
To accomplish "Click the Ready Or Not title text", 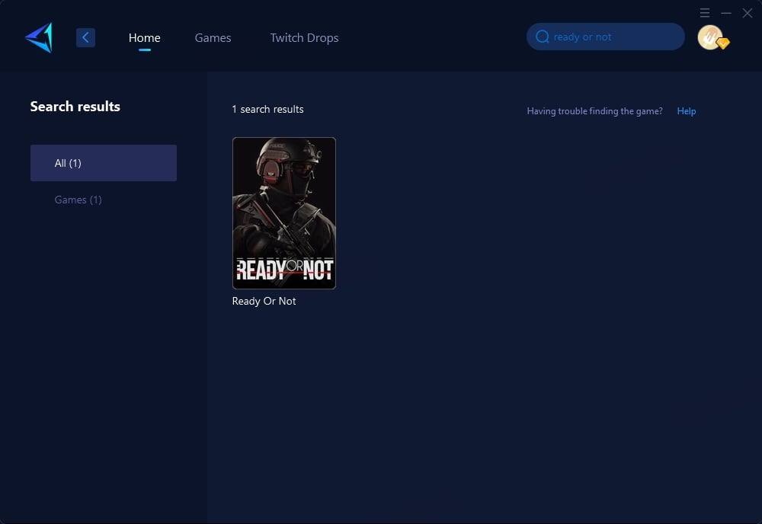I will point(264,301).
